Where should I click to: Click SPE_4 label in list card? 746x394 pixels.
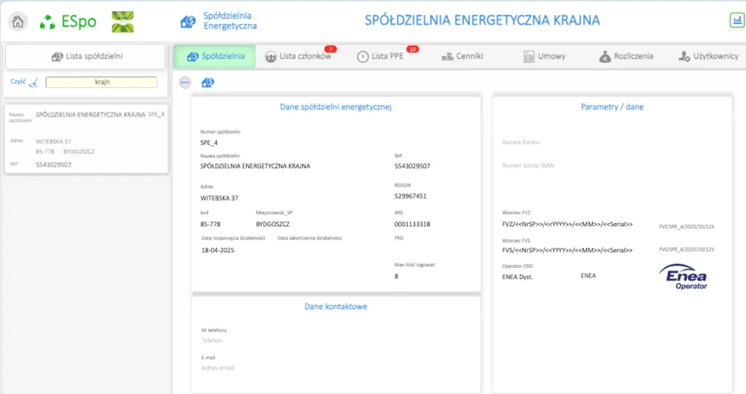(x=156, y=114)
